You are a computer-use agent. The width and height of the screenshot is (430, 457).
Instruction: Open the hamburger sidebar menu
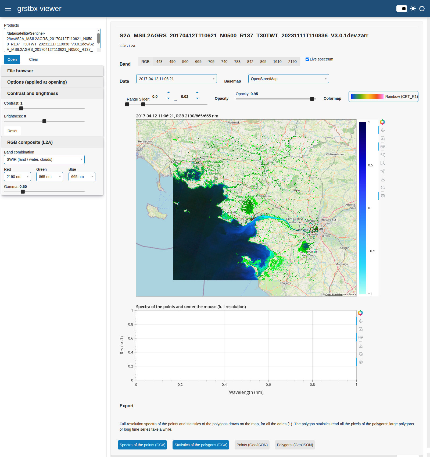(8, 9)
